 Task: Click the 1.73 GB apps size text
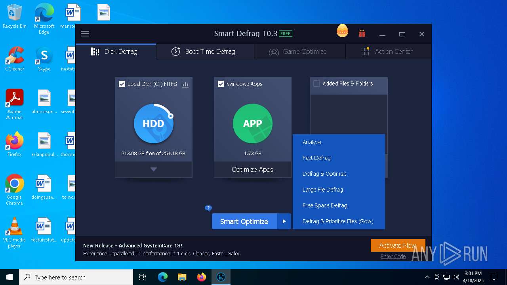tap(253, 153)
